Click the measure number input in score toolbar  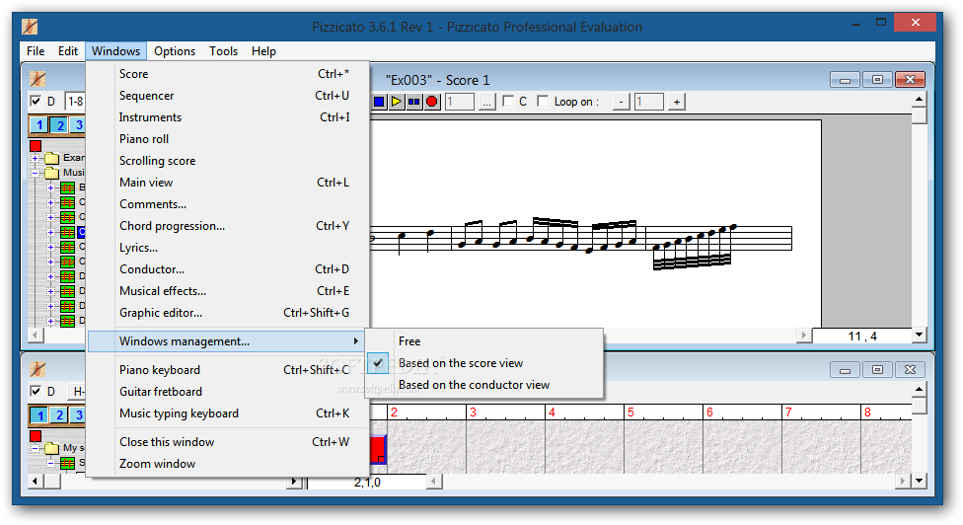tap(460, 102)
